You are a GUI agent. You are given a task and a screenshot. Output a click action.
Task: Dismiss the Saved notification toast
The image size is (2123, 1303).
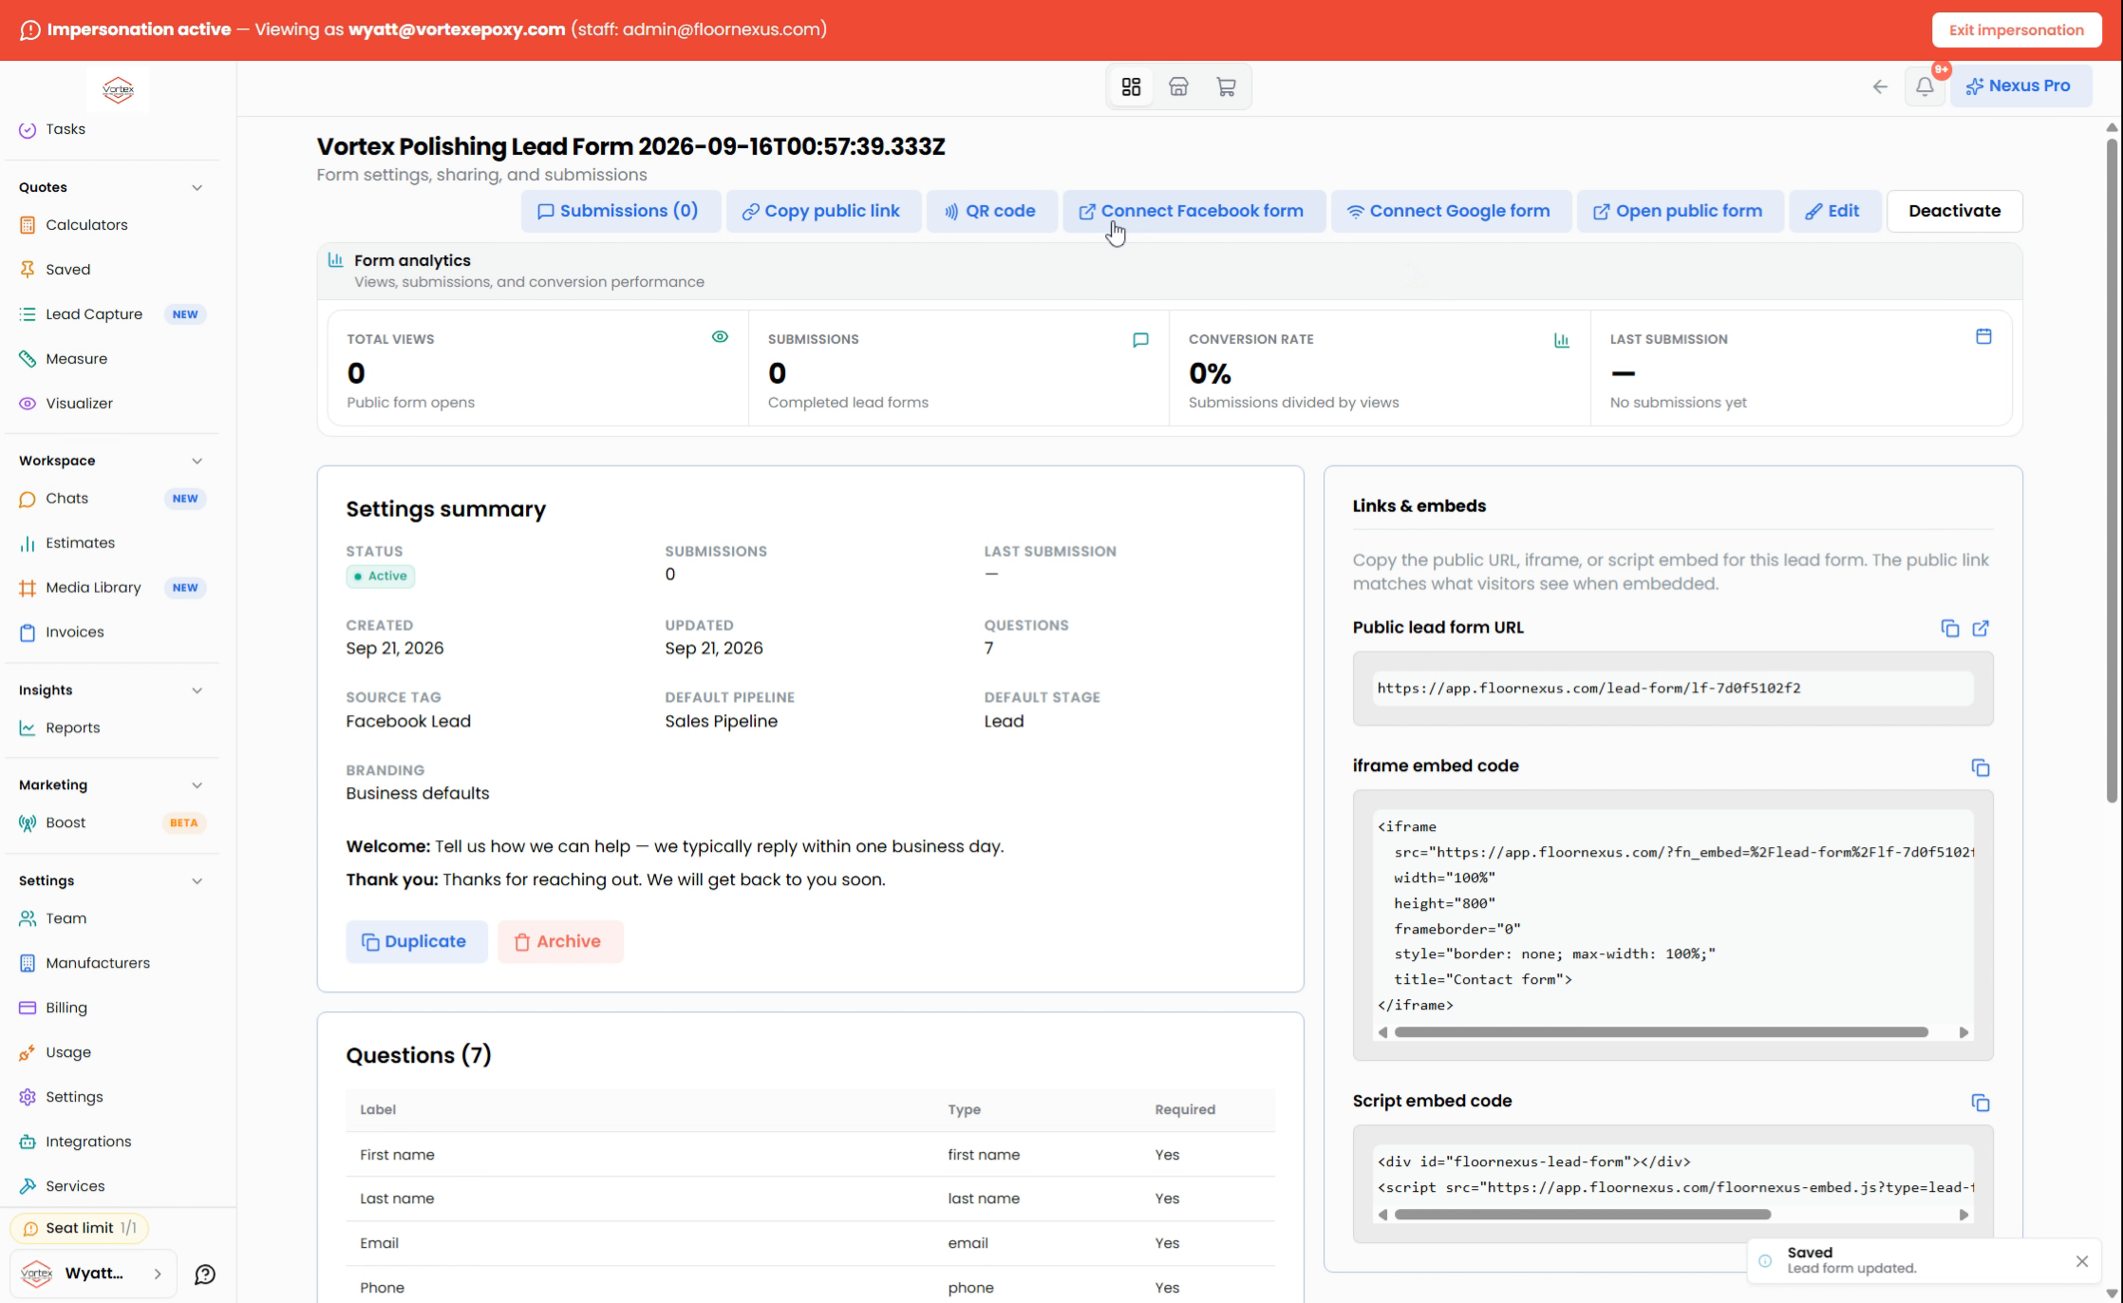click(x=2081, y=1260)
